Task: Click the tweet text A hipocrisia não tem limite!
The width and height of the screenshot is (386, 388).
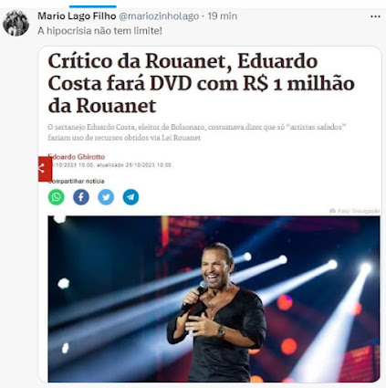Action: (x=99, y=31)
